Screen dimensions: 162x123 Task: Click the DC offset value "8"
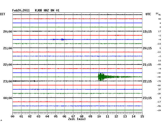coord(160,27)
